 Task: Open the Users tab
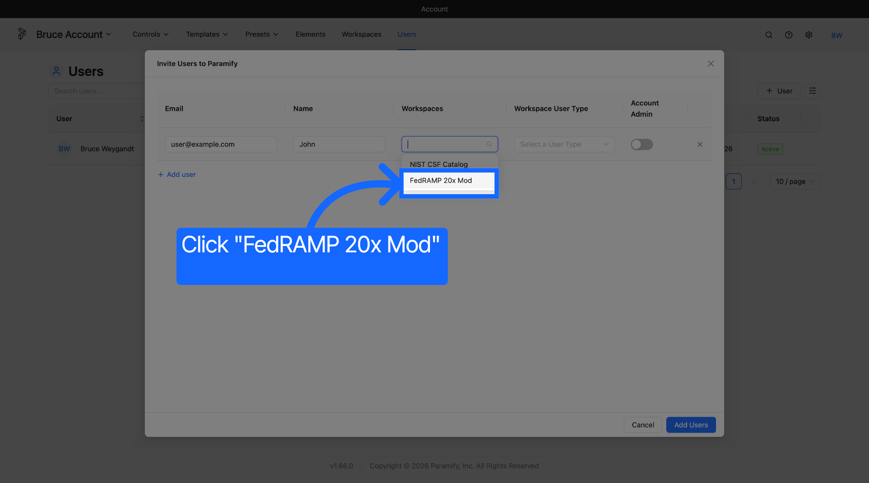[x=406, y=34]
